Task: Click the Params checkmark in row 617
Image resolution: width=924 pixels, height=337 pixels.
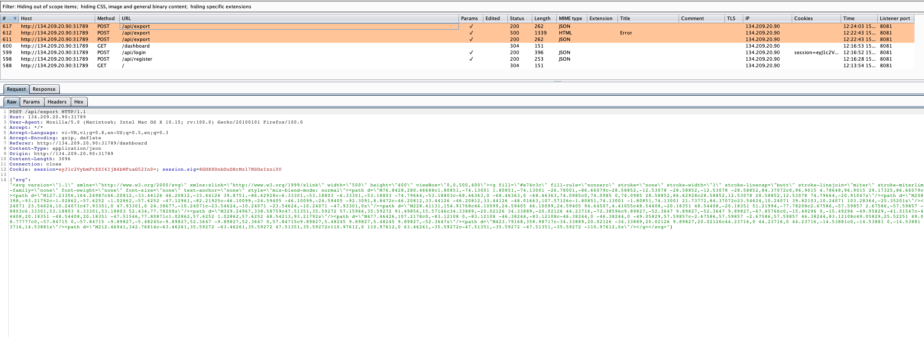Action: click(471, 26)
